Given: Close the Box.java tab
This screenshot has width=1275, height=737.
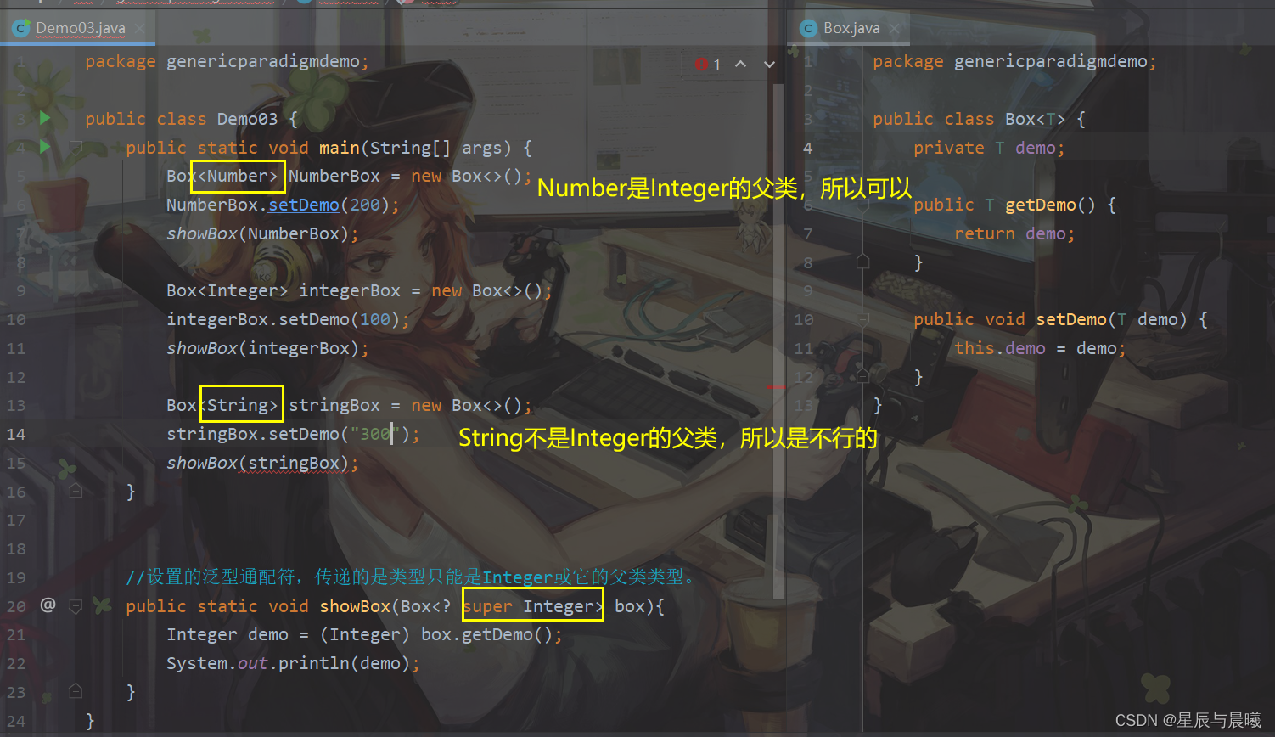Looking at the screenshot, I should point(894,28).
